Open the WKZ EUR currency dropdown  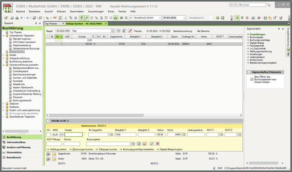point(61,134)
